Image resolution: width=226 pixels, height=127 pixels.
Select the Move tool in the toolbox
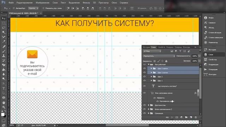[x=4, y=18]
